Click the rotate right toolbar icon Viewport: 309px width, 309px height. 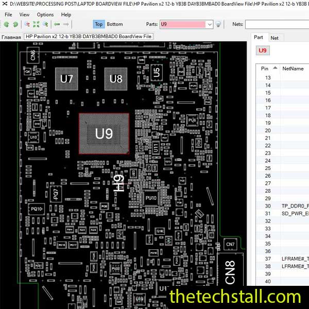click(x=15, y=24)
